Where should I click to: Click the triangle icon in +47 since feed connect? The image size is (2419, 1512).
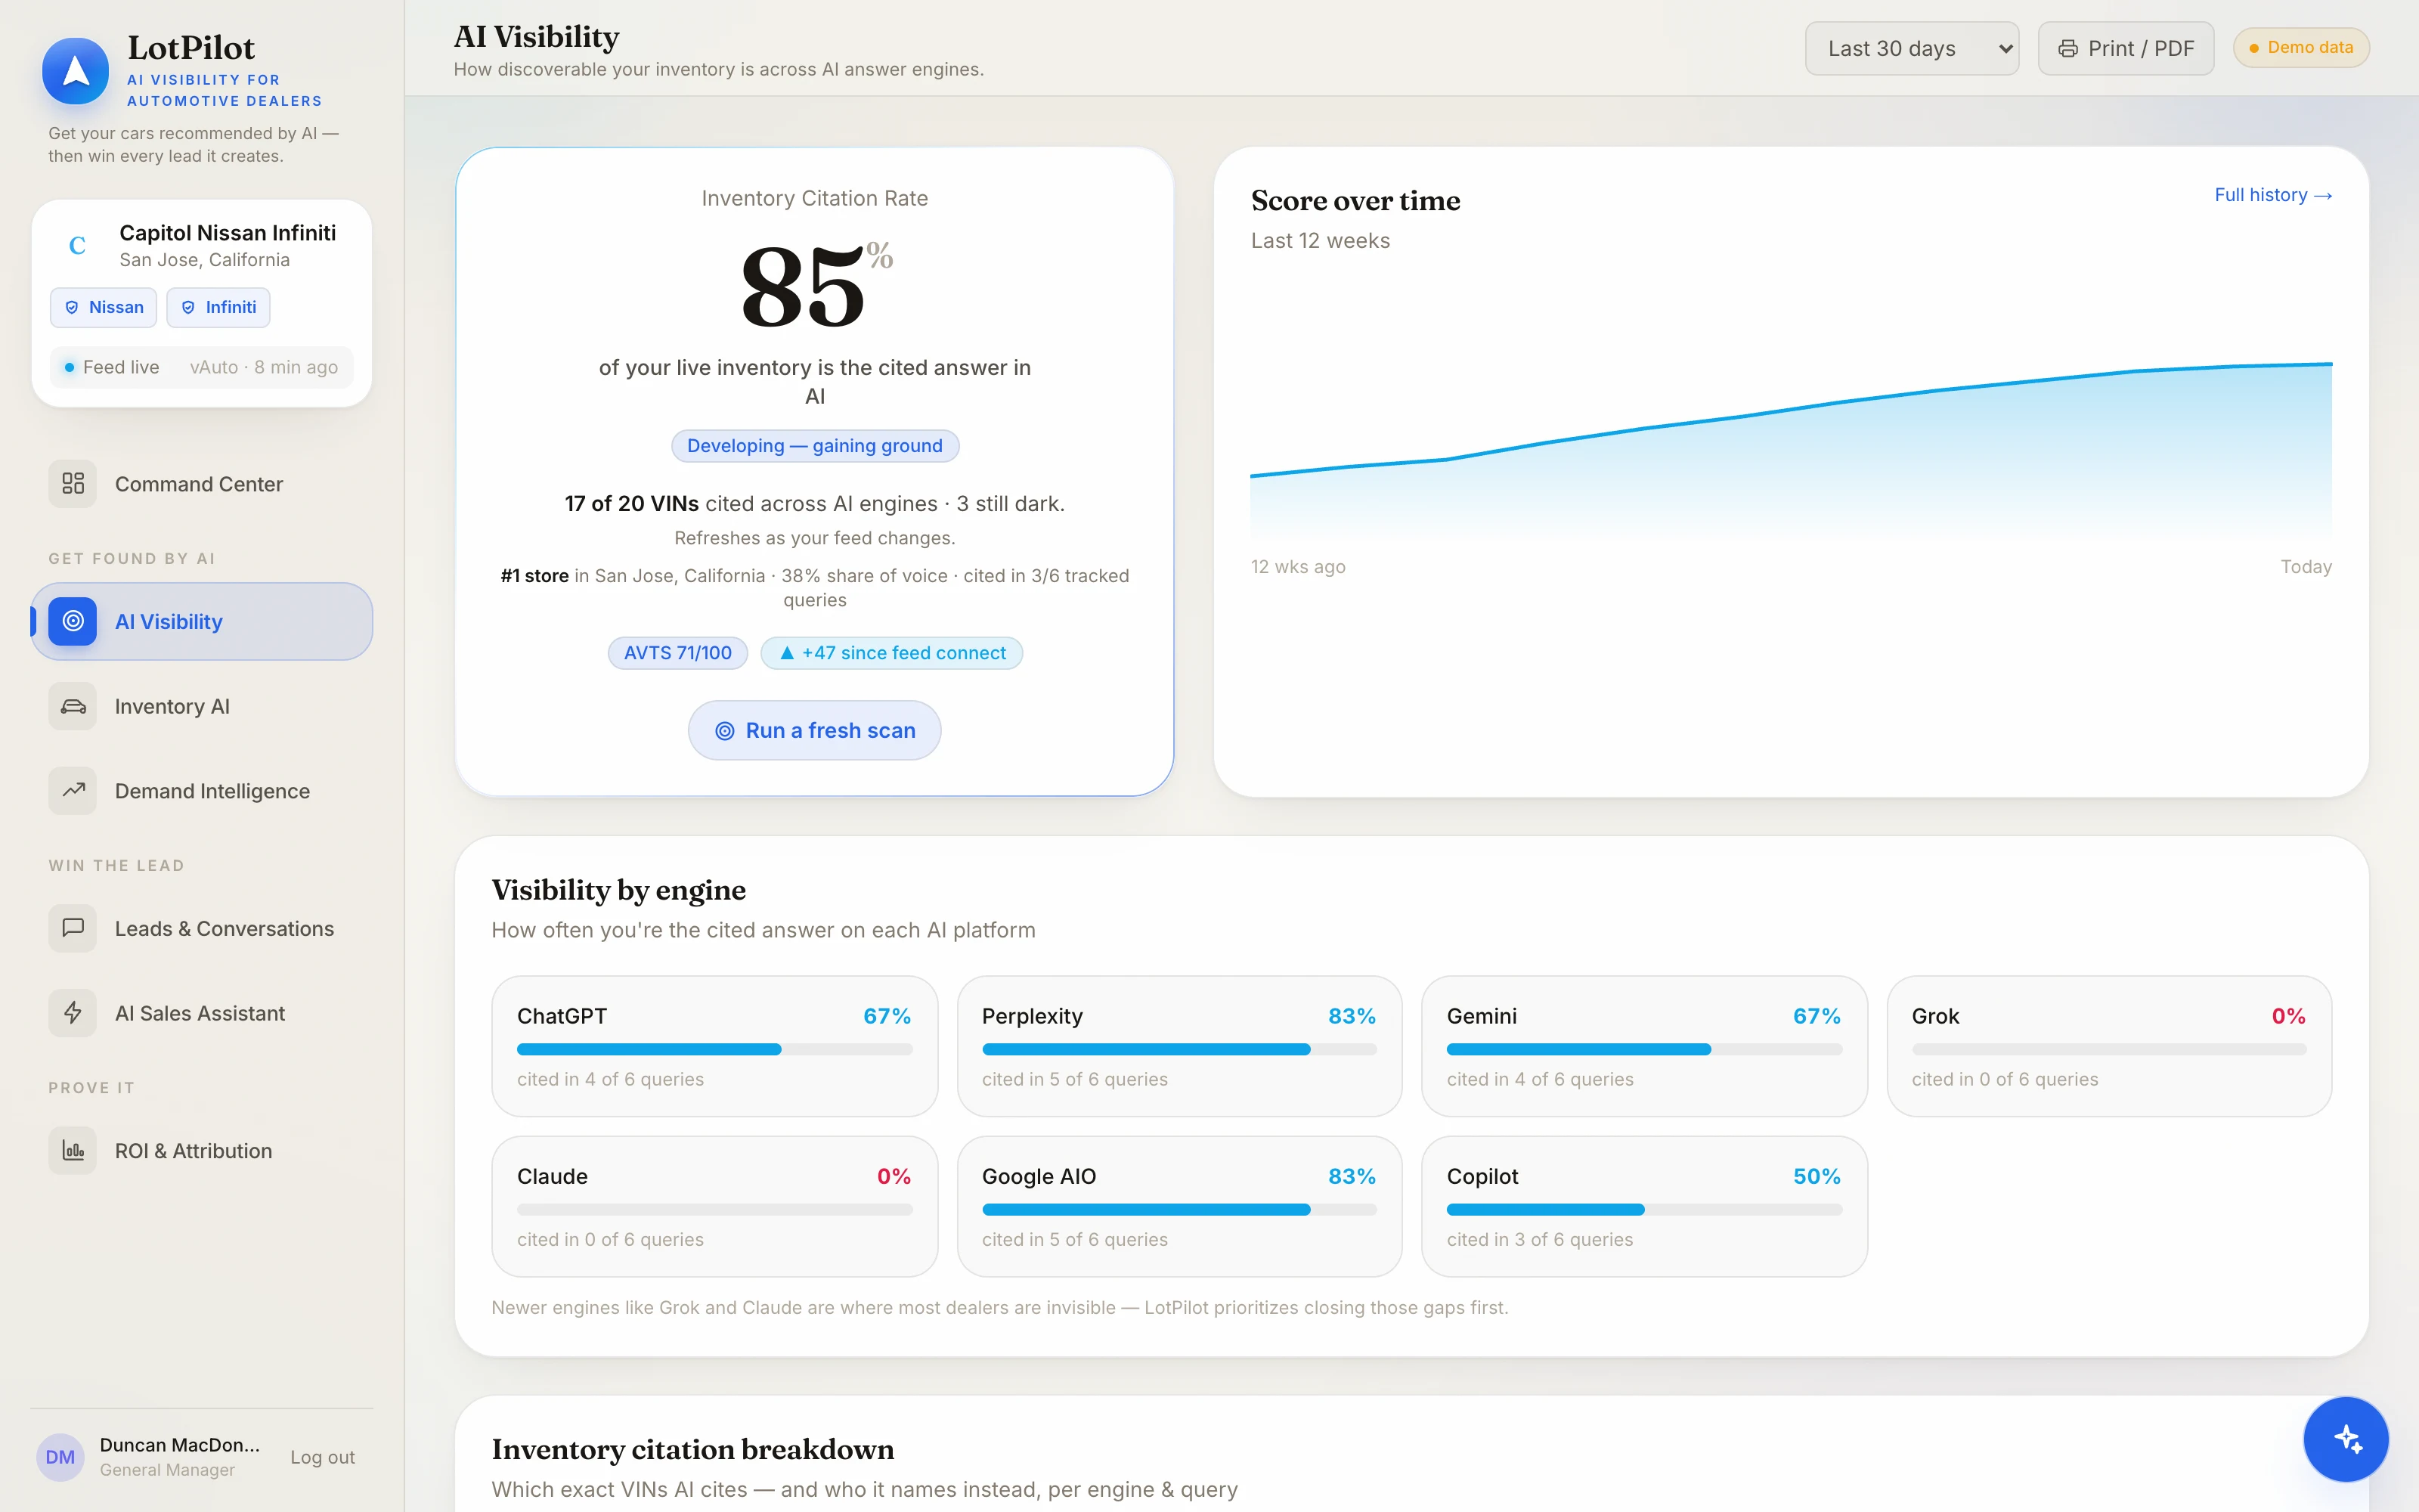[x=787, y=653]
